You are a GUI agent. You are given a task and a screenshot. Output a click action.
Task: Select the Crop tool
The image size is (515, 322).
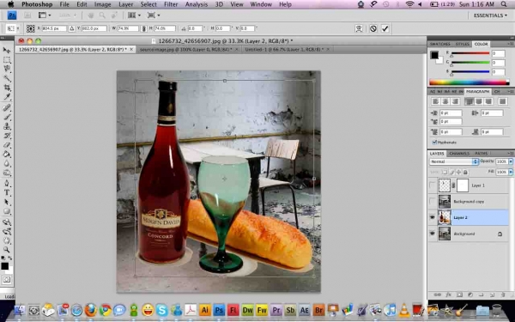(x=7, y=88)
